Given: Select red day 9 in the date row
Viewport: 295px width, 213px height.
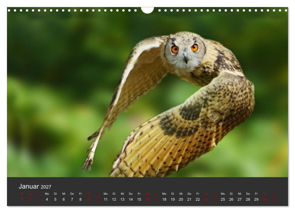Looking at the screenshot, I should (x=89, y=199).
